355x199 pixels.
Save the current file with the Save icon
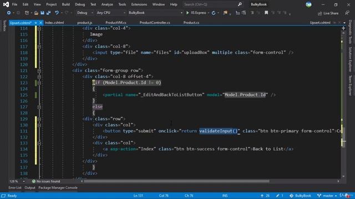pos(42,13)
